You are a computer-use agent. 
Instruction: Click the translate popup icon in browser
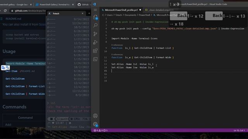click(5, 68)
